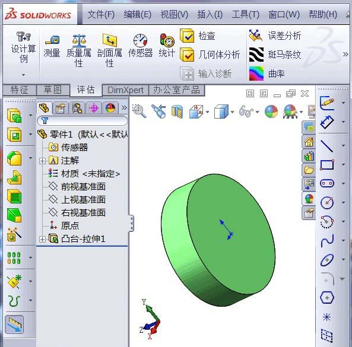
Task: Open the 编辑(E) menu
Action: click(138, 15)
